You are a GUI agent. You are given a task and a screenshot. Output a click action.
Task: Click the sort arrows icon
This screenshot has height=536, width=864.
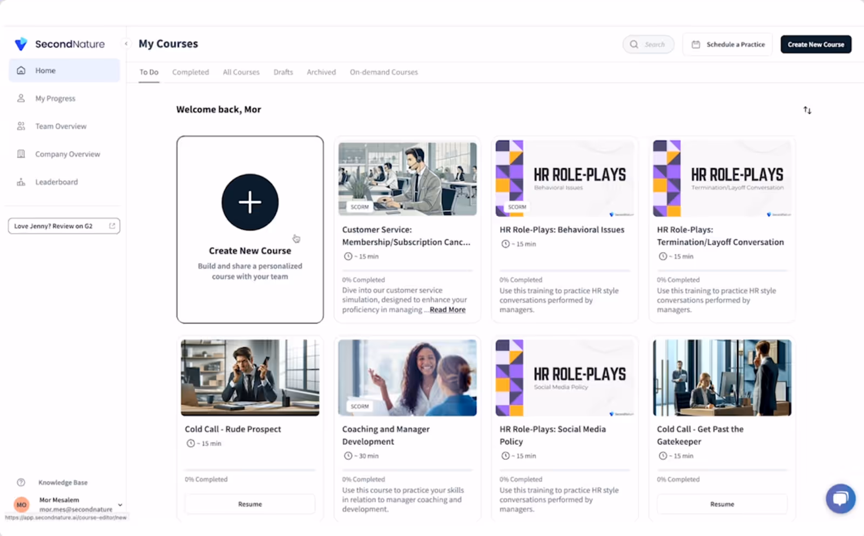click(807, 110)
